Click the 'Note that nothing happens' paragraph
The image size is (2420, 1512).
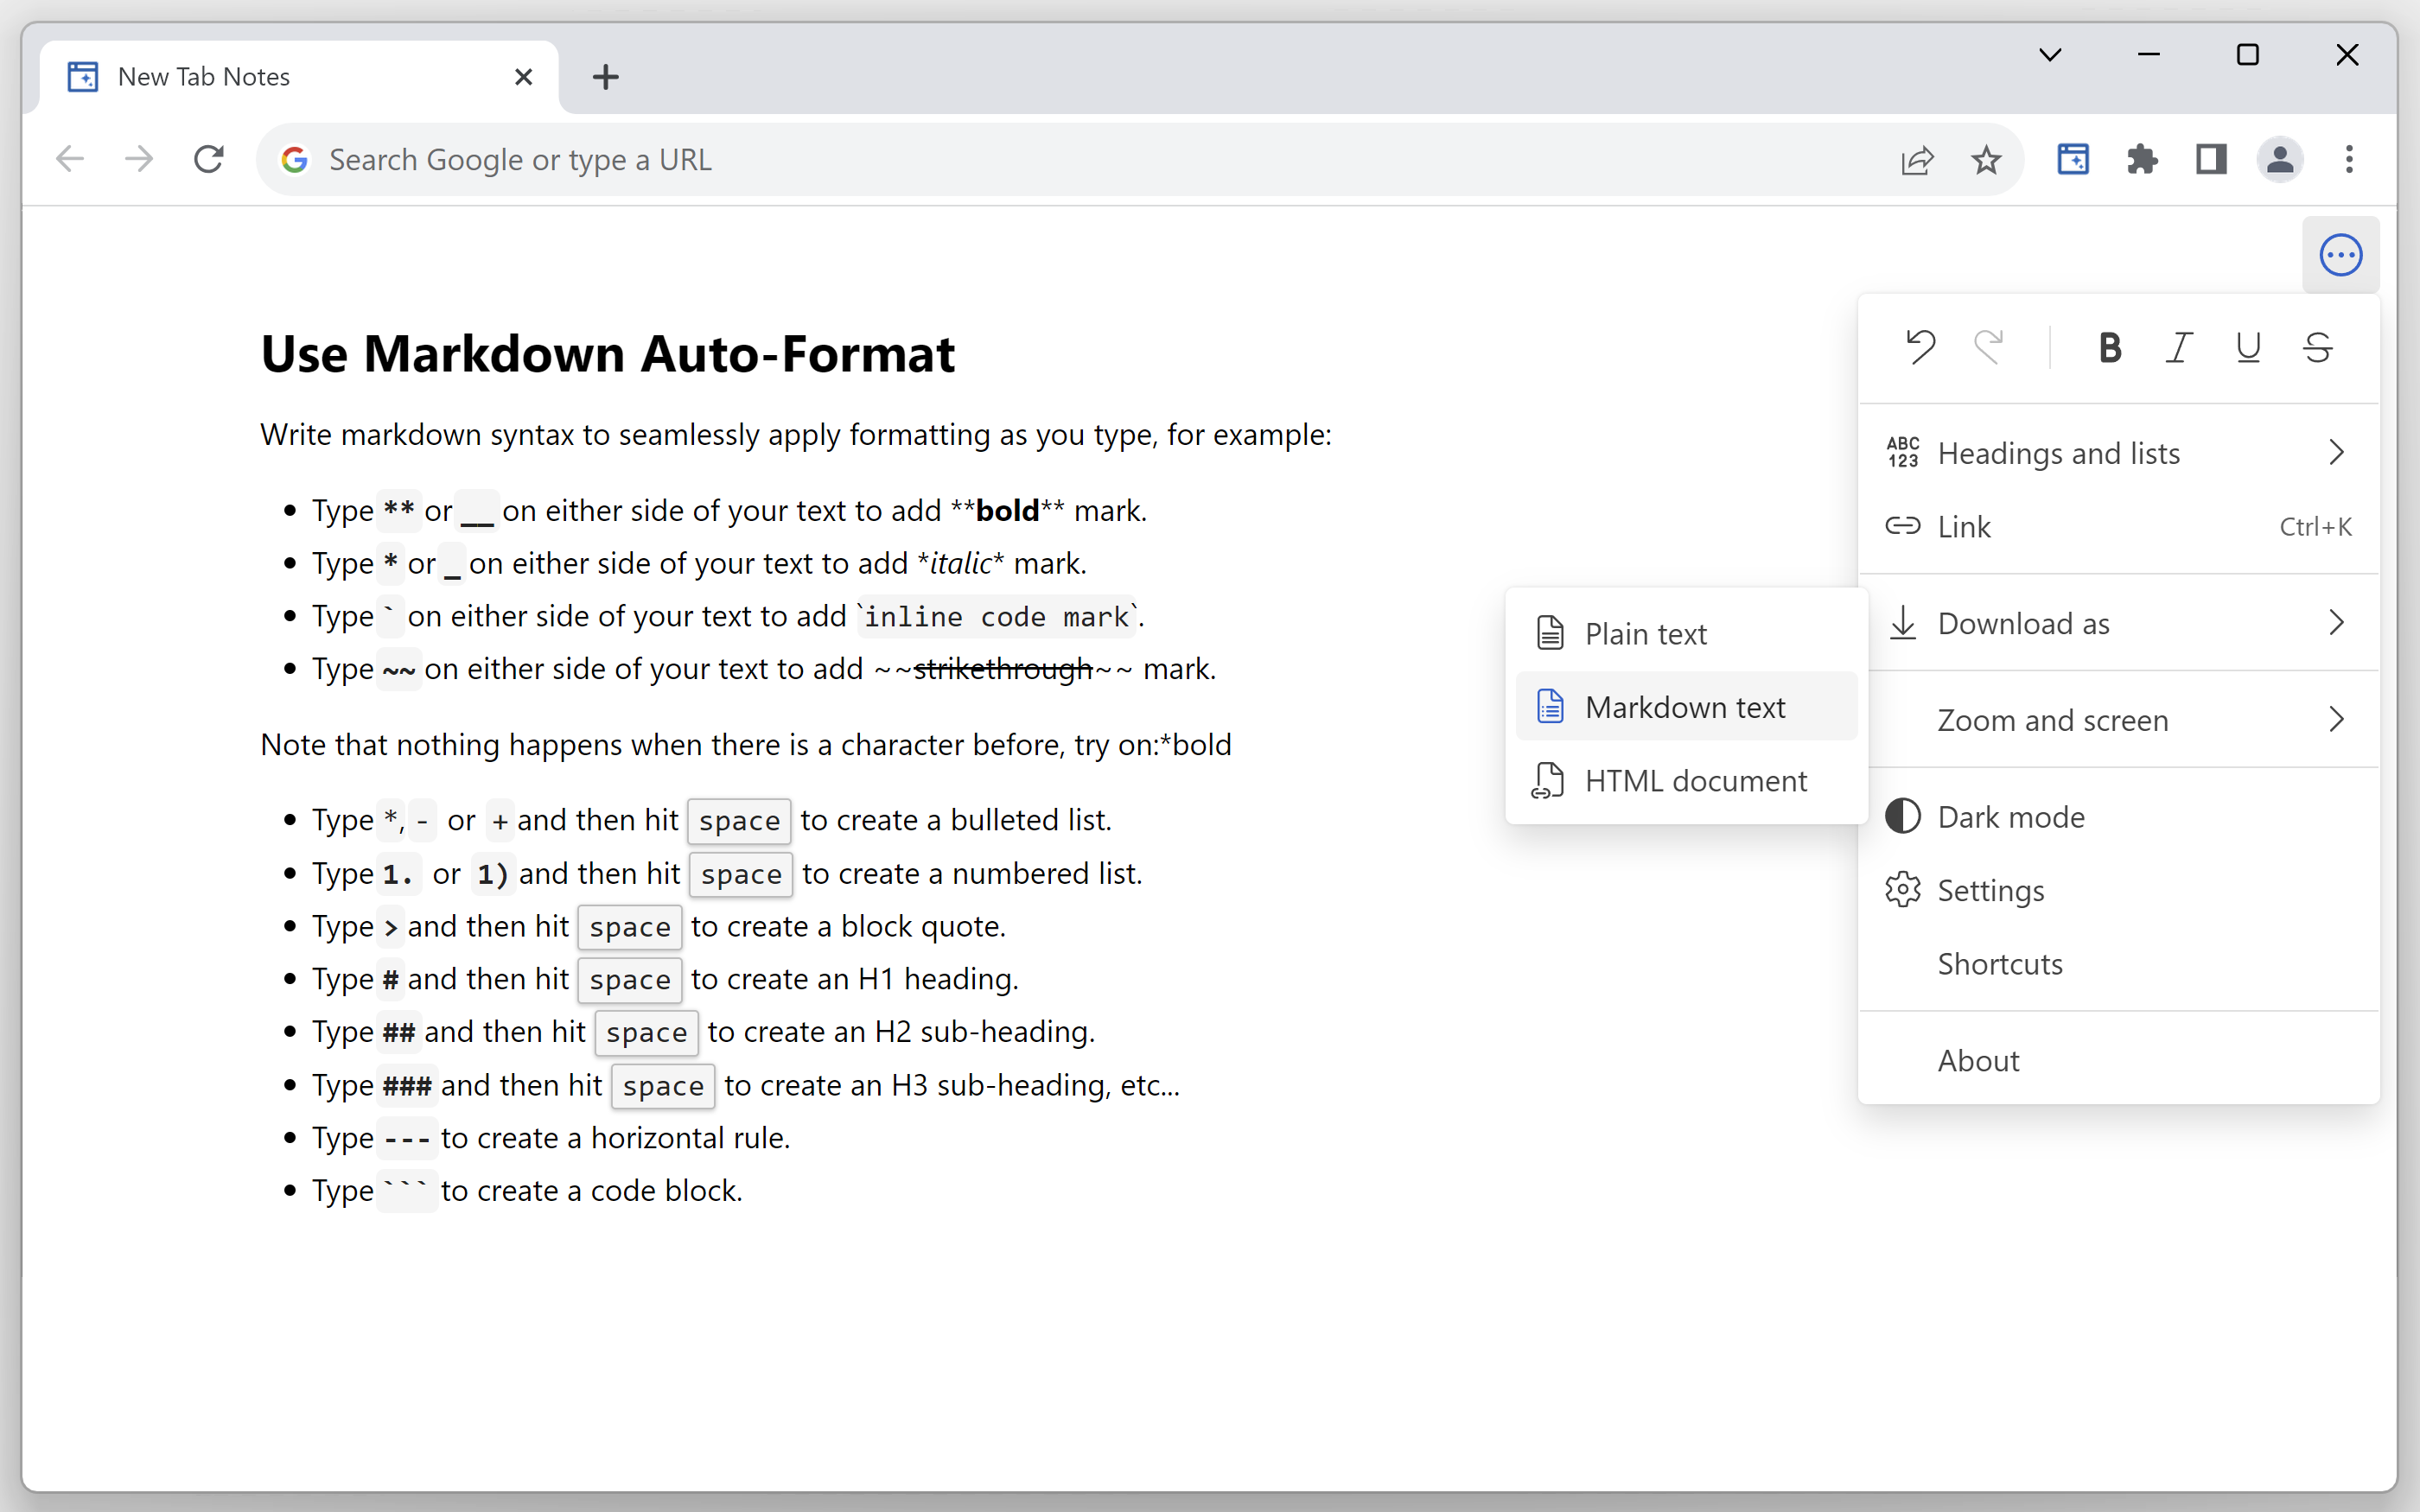coord(745,745)
